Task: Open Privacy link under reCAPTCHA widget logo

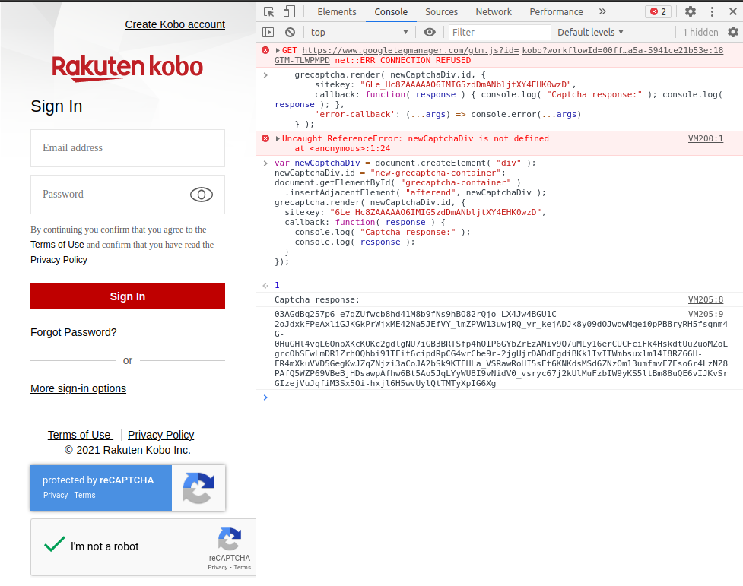Action: coord(218,567)
